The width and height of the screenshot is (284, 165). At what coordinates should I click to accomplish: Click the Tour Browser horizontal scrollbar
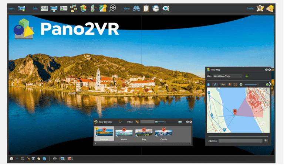(x=142, y=144)
